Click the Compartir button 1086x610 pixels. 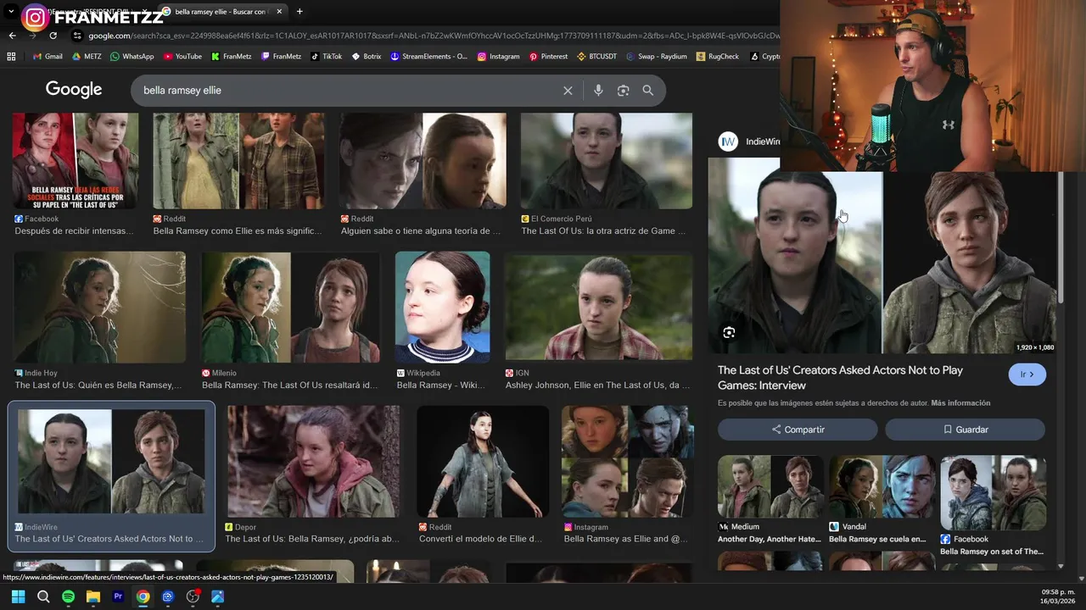pyautogui.click(x=798, y=430)
